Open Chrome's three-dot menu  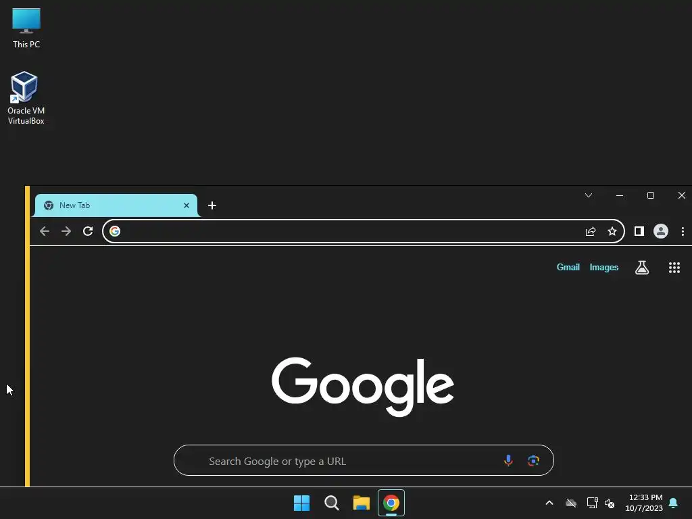(683, 231)
